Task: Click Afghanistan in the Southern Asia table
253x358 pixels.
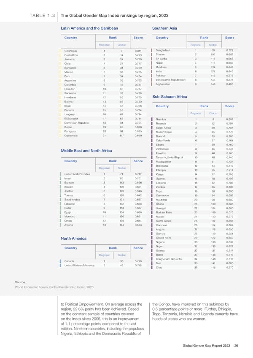Action: pyautogui.click(x=164, y=84)
